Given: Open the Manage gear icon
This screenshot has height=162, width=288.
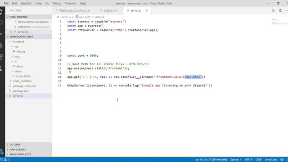Looking at the screenshot, I should pyautogui.click(x=1, y=151).
